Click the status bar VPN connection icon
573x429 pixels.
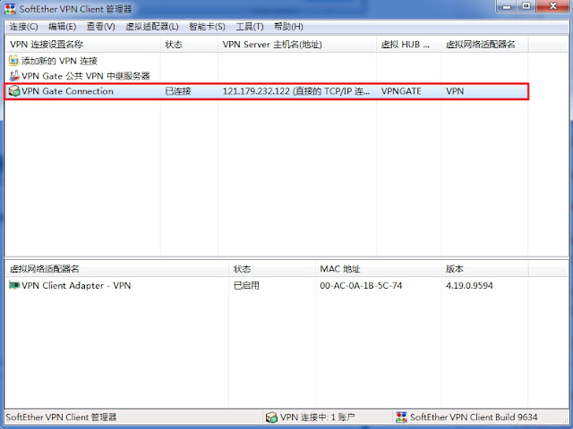(x=271, y=417)
